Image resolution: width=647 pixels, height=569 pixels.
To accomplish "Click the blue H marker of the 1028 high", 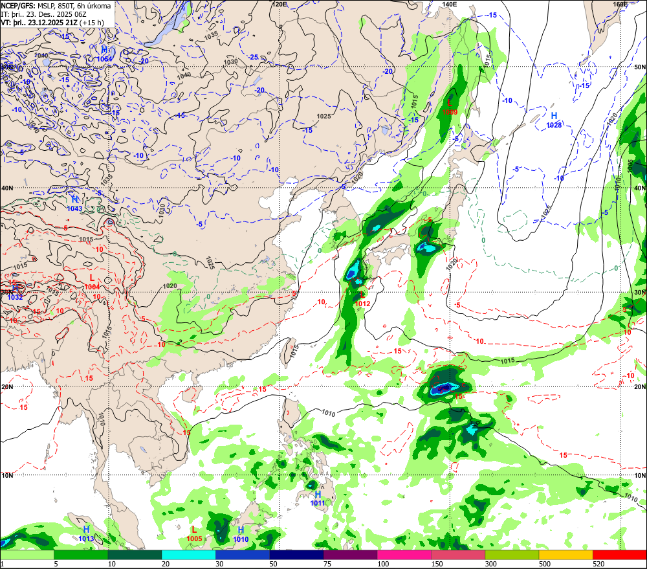I will (x=554, y=116).
